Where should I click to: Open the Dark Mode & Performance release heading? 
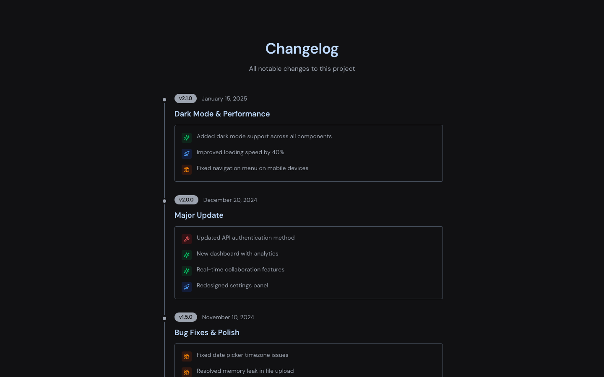tap(222, 114)
